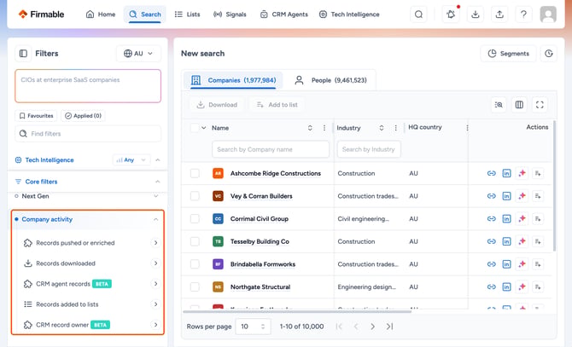
Task: Click horizontal scrollbar under table
Action: pyautogui.click(x=297, y=311)
